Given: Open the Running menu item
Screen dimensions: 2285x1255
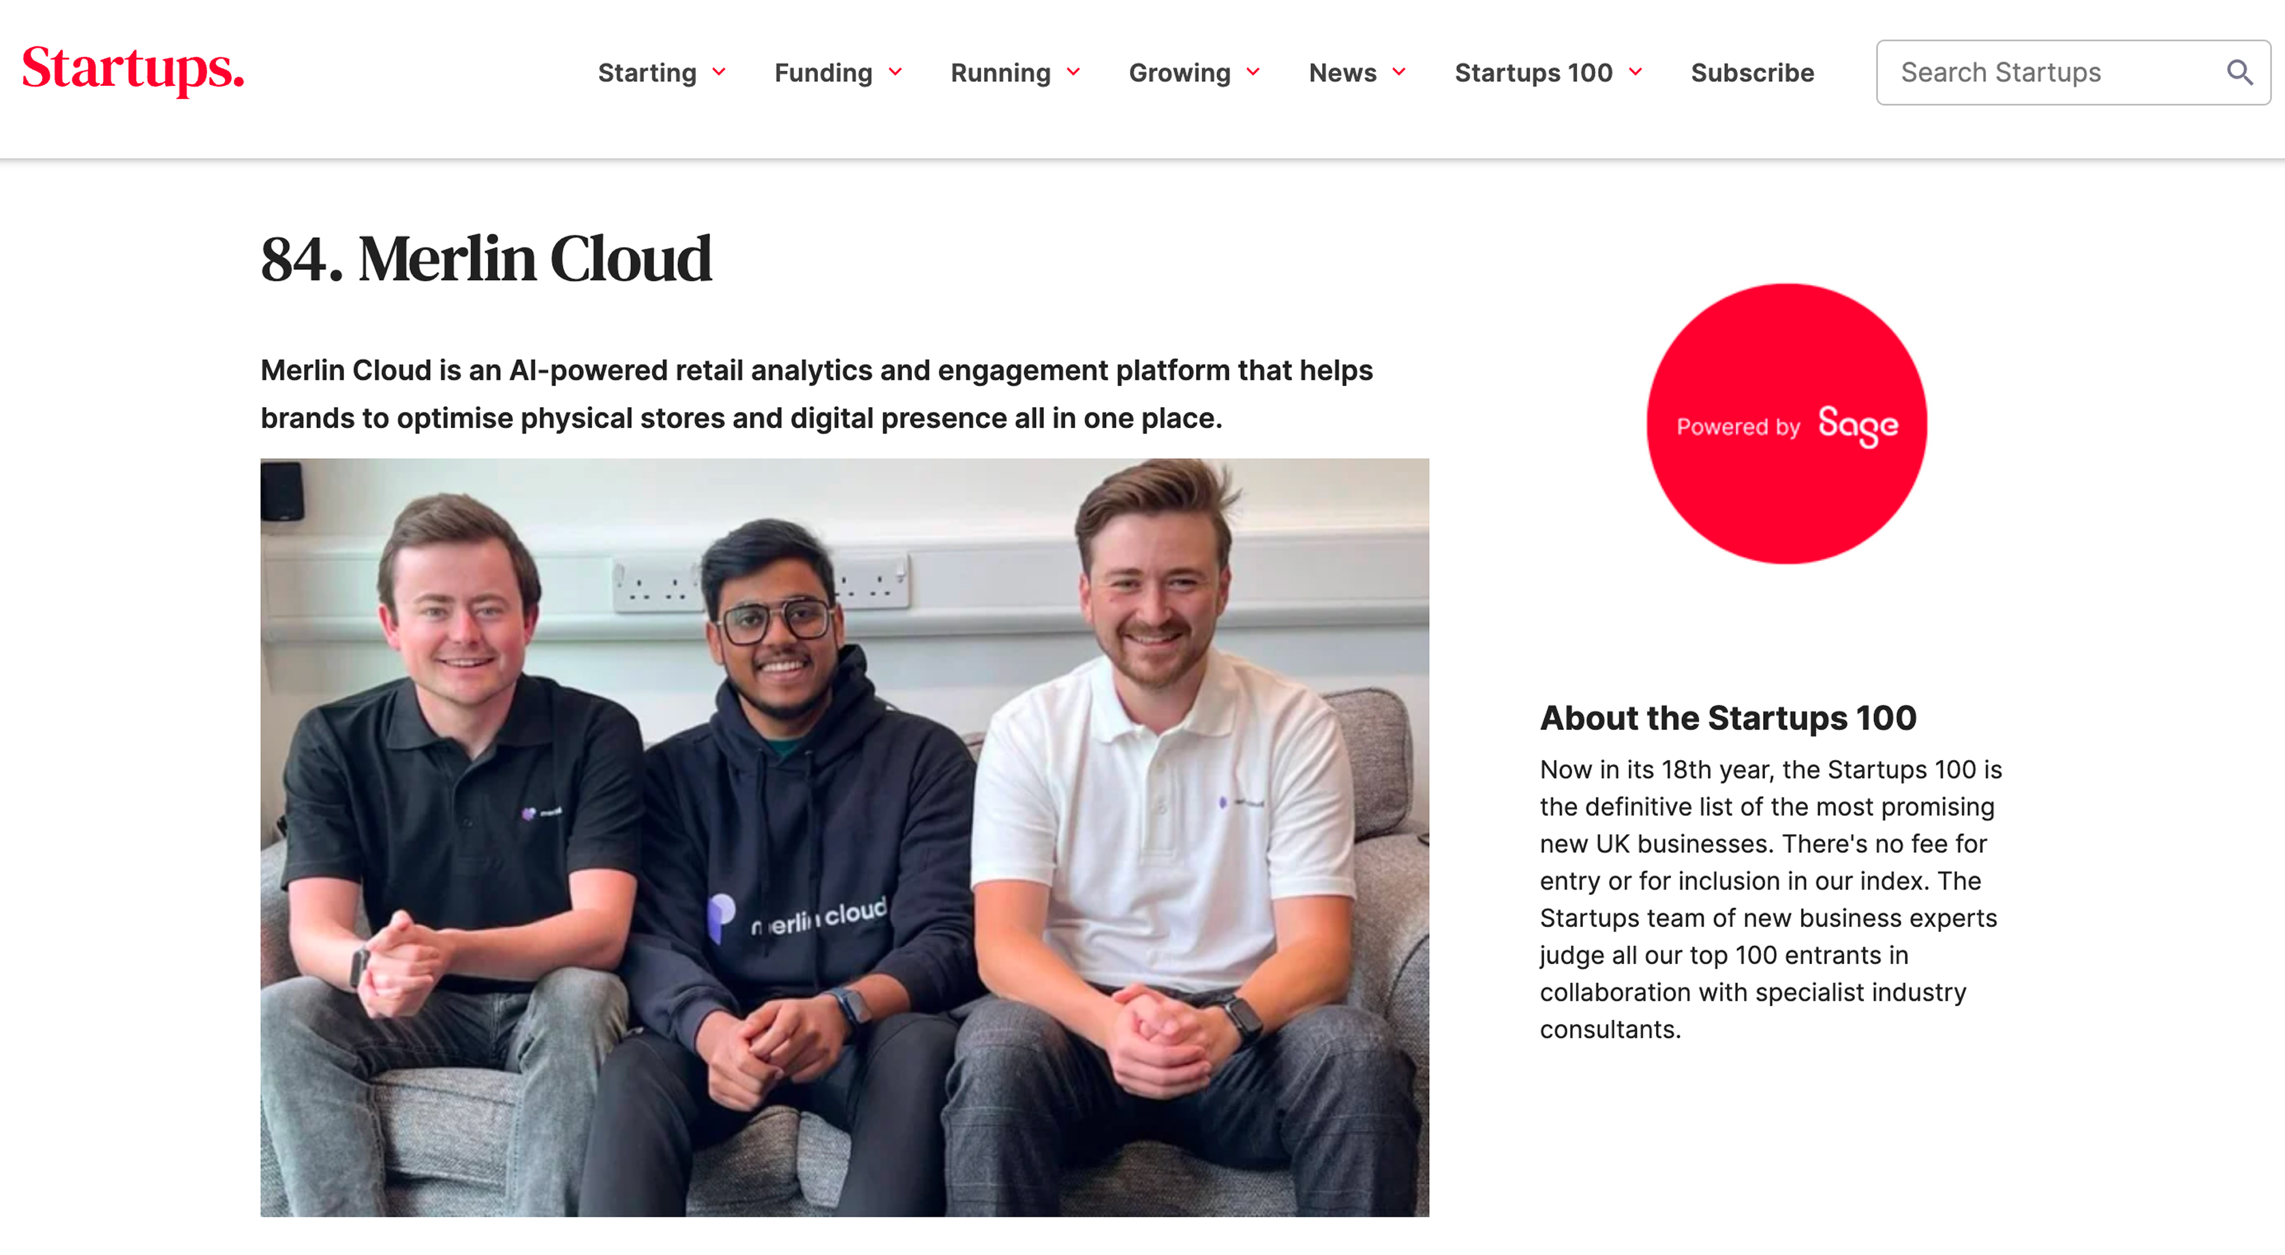Looking at the screenshot, I should coord(1000,73).
